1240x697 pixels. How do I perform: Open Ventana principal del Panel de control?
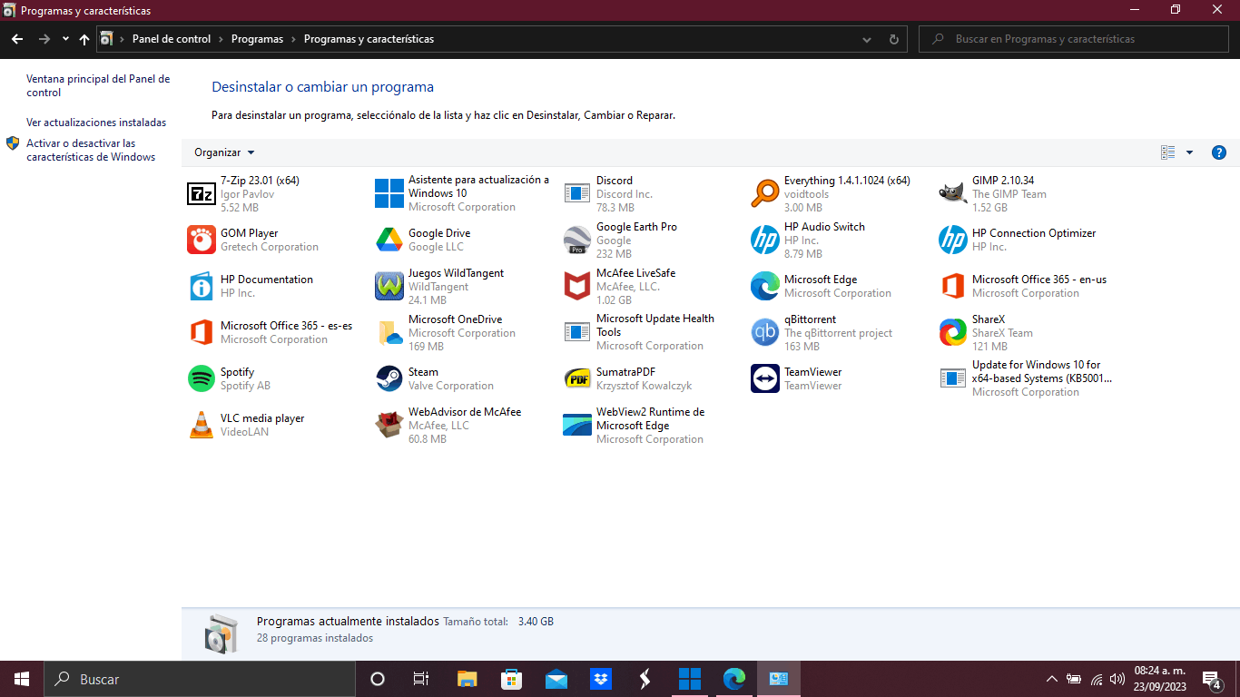pyautogui.click(x=98, y=85)
